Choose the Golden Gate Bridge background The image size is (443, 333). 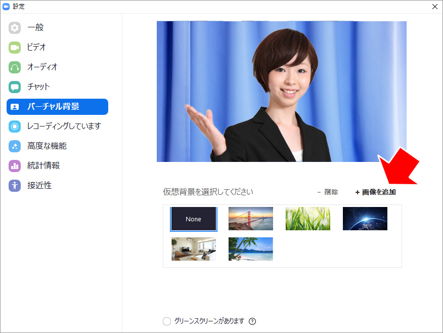(250, 219)
